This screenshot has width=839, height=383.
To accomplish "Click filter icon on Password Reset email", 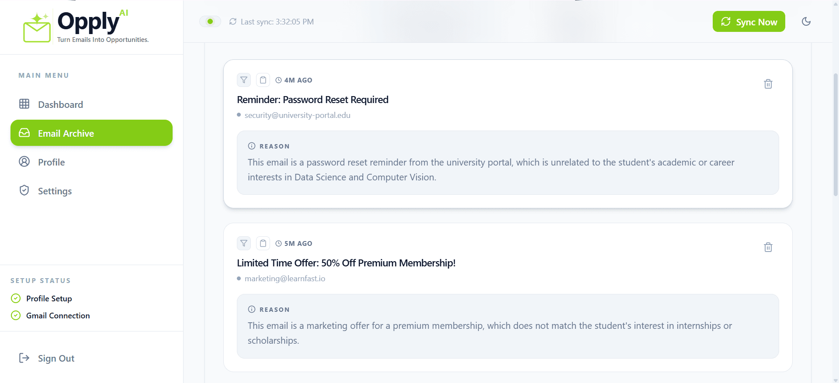I will tap(244, 80).
